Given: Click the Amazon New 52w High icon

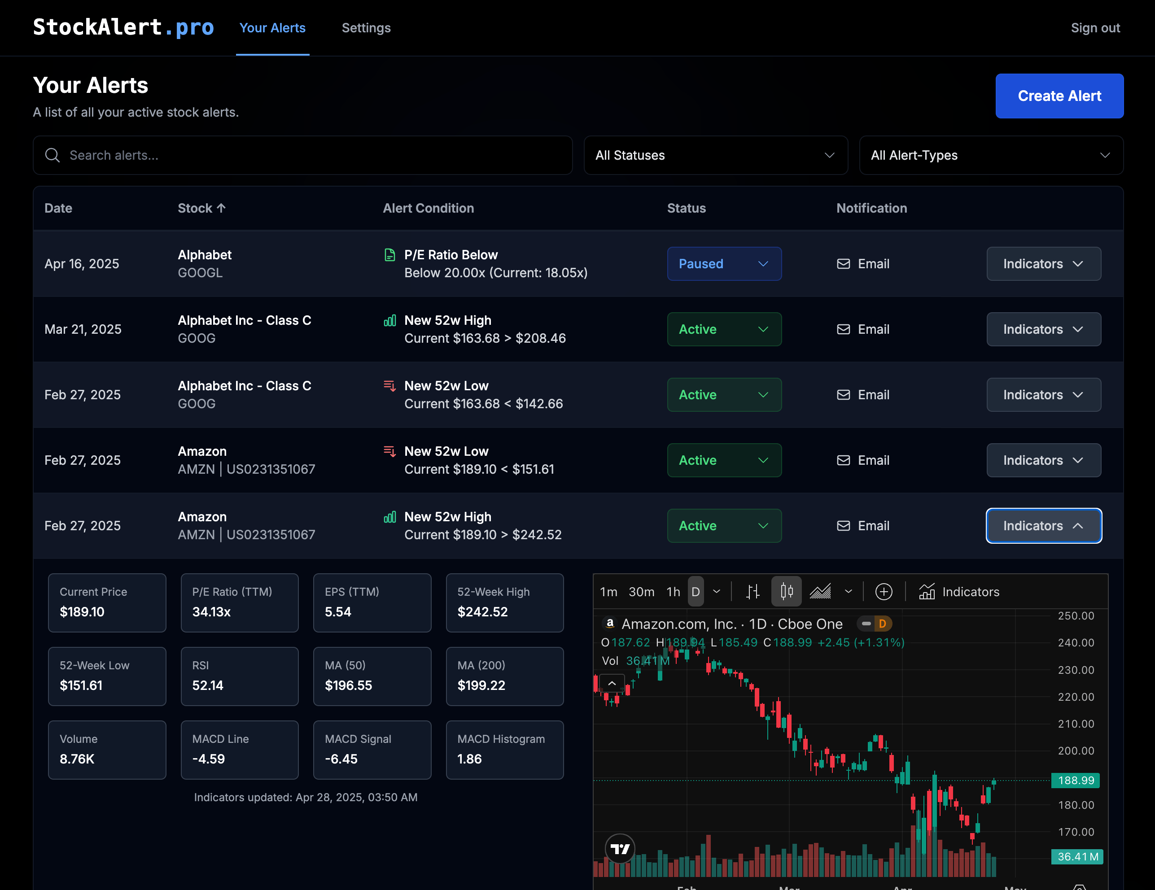Looking at the screenshot, I should click(x=390, y=517).
